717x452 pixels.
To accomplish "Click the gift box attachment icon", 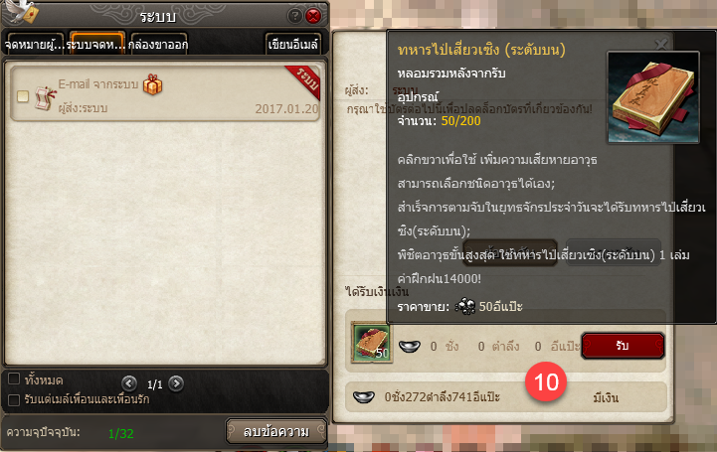I will click(153, 84).
